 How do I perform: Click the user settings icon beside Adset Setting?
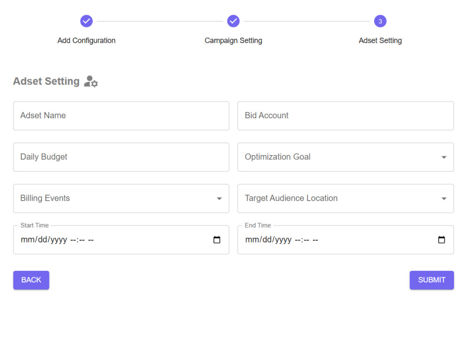[91, 81]
